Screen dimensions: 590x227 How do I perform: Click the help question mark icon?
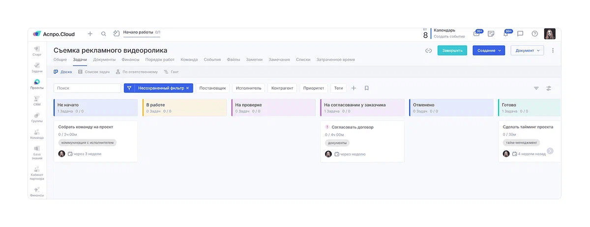click(534, 34)
